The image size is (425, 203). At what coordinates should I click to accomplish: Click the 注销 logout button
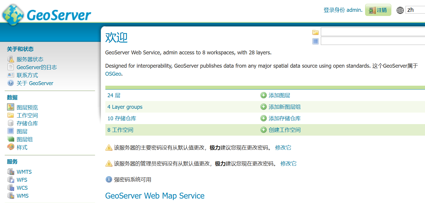tap(378, 10)
